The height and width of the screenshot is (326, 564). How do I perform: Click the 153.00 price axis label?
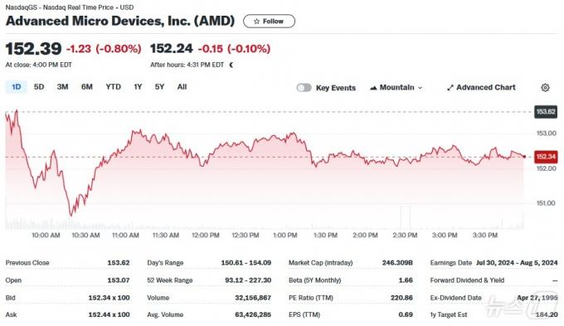point(547,134)
